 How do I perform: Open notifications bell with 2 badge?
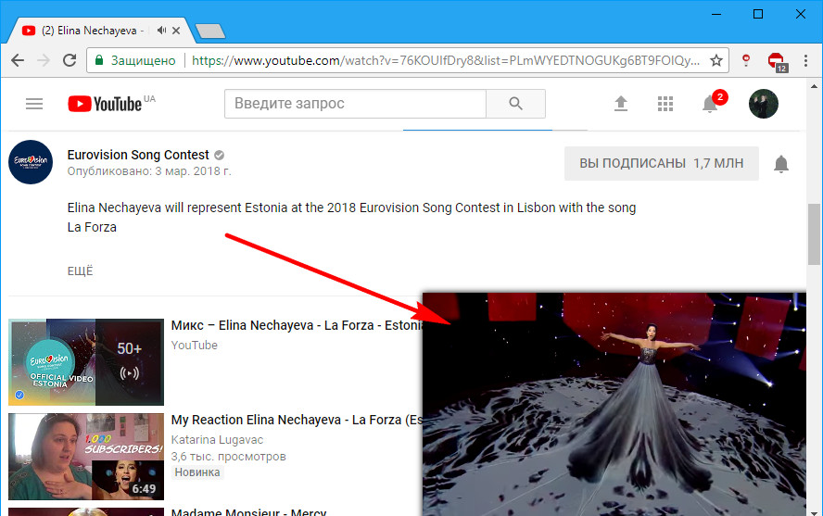tap(713, 102)
